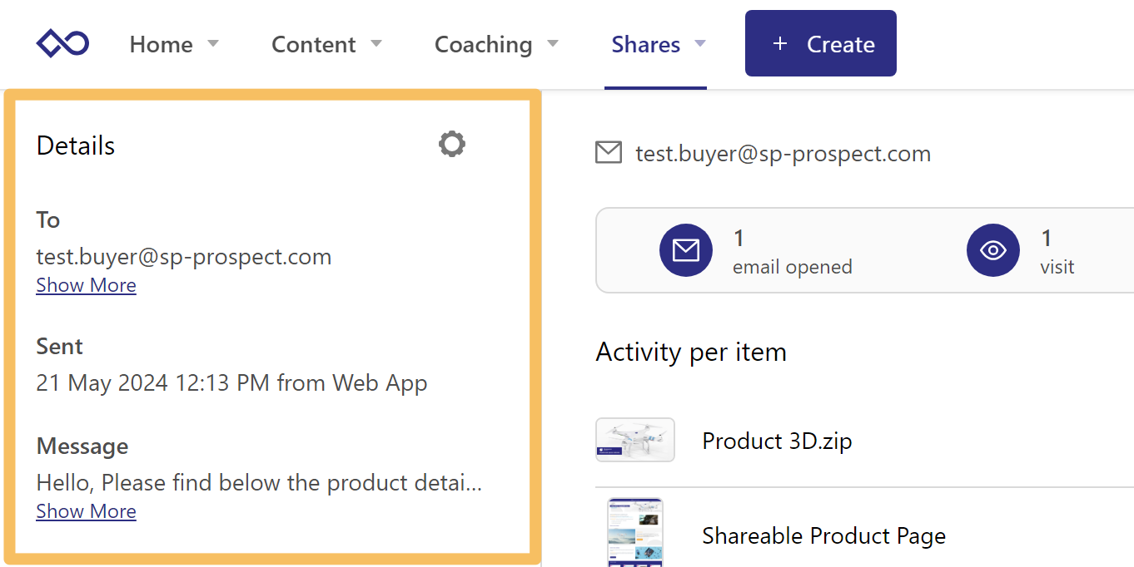Open the Content tab
The image size is (1134, 567).
(314, 44)
